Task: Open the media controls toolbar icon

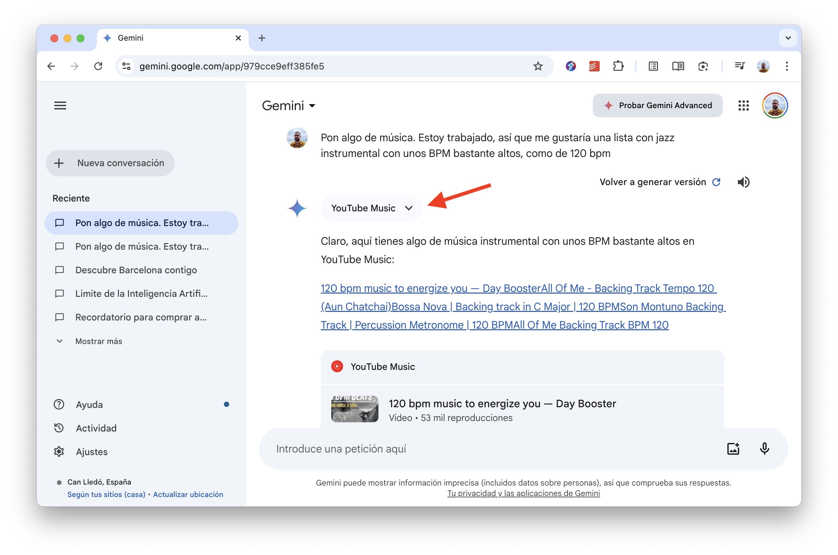Action: pyautogui.click(x=739, y=66)
